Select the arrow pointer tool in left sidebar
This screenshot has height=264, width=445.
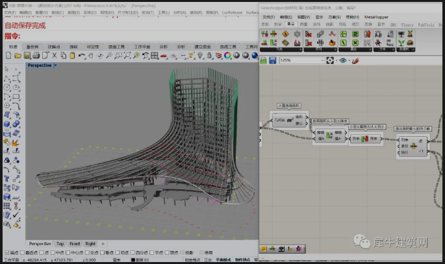(6, 69)
